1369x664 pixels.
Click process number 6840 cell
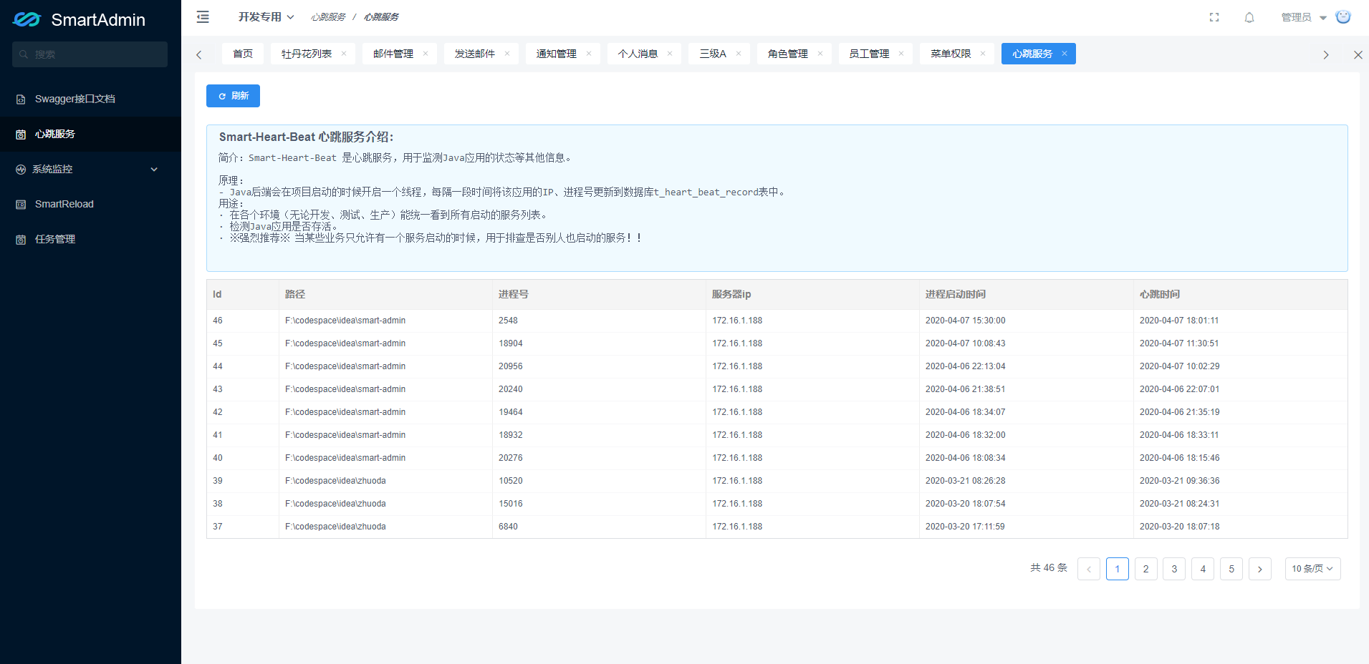click(598, 527)
